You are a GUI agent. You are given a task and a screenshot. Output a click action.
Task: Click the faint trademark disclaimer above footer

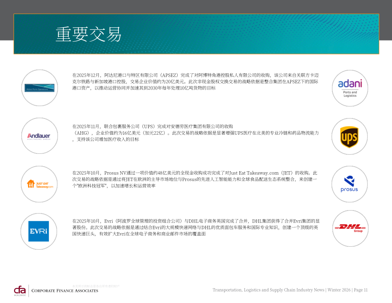click(96, 286)
